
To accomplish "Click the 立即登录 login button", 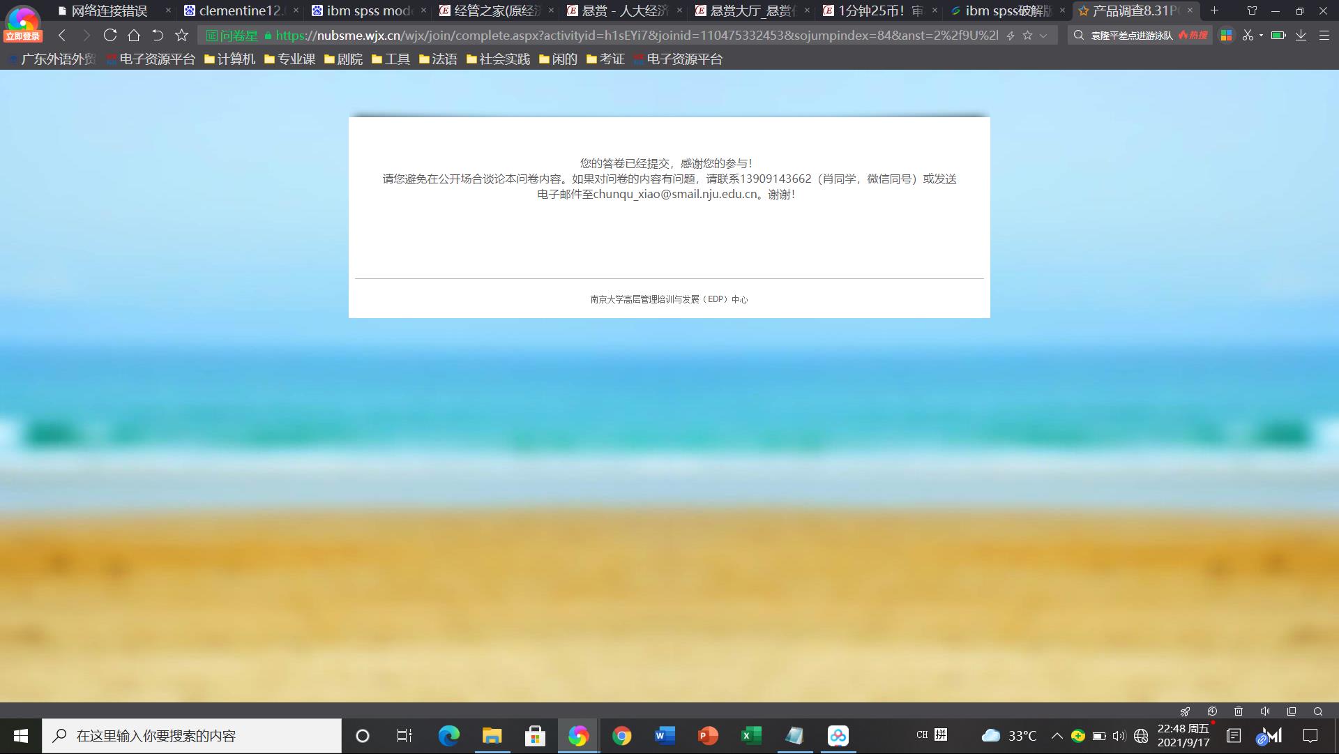I will [23, 36].
